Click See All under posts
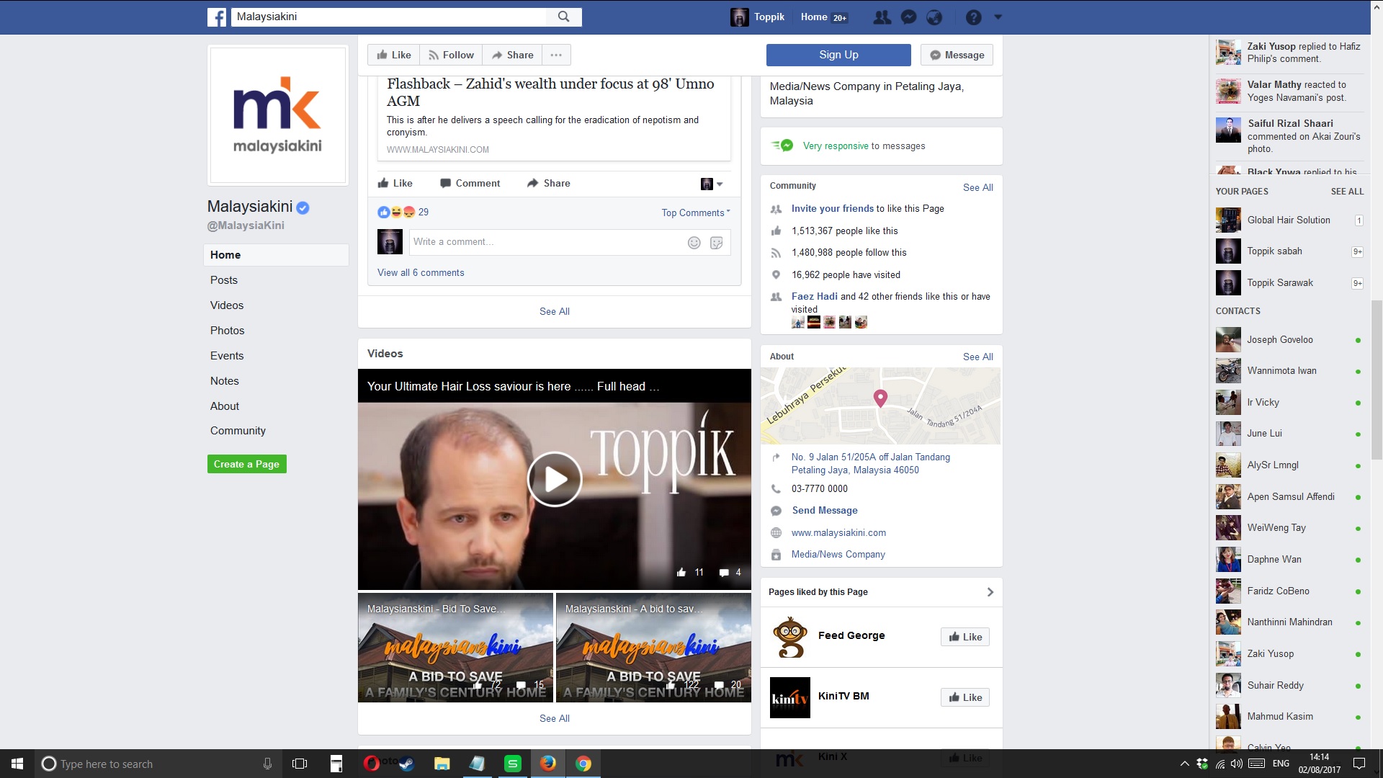 (x=555, y=311)
